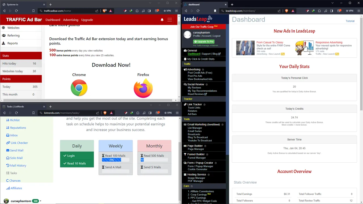This screenshot has height=204, width=363.
Task: Click help icon next to Link Tracker
Action: [x=204, y=105]
